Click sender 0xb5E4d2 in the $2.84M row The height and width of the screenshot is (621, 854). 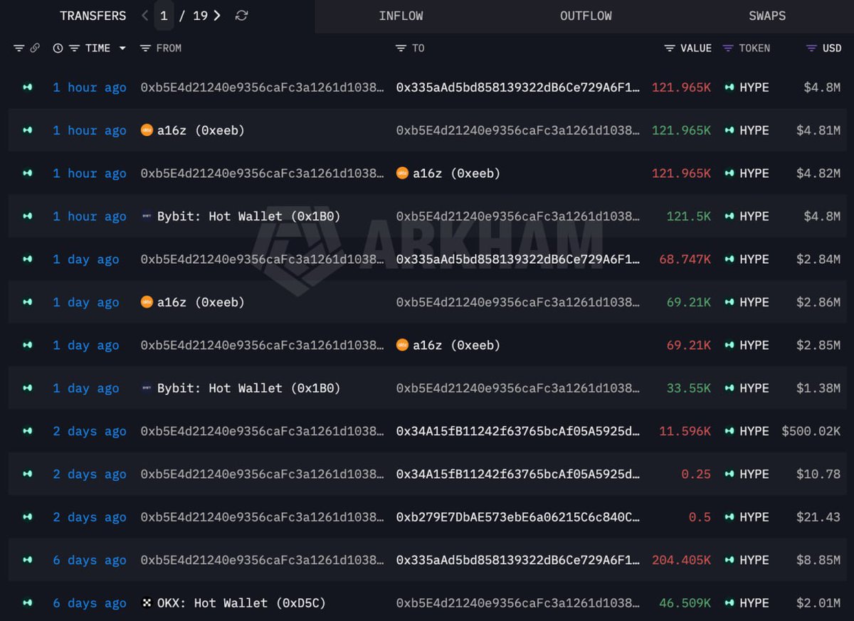click(262, 260)
